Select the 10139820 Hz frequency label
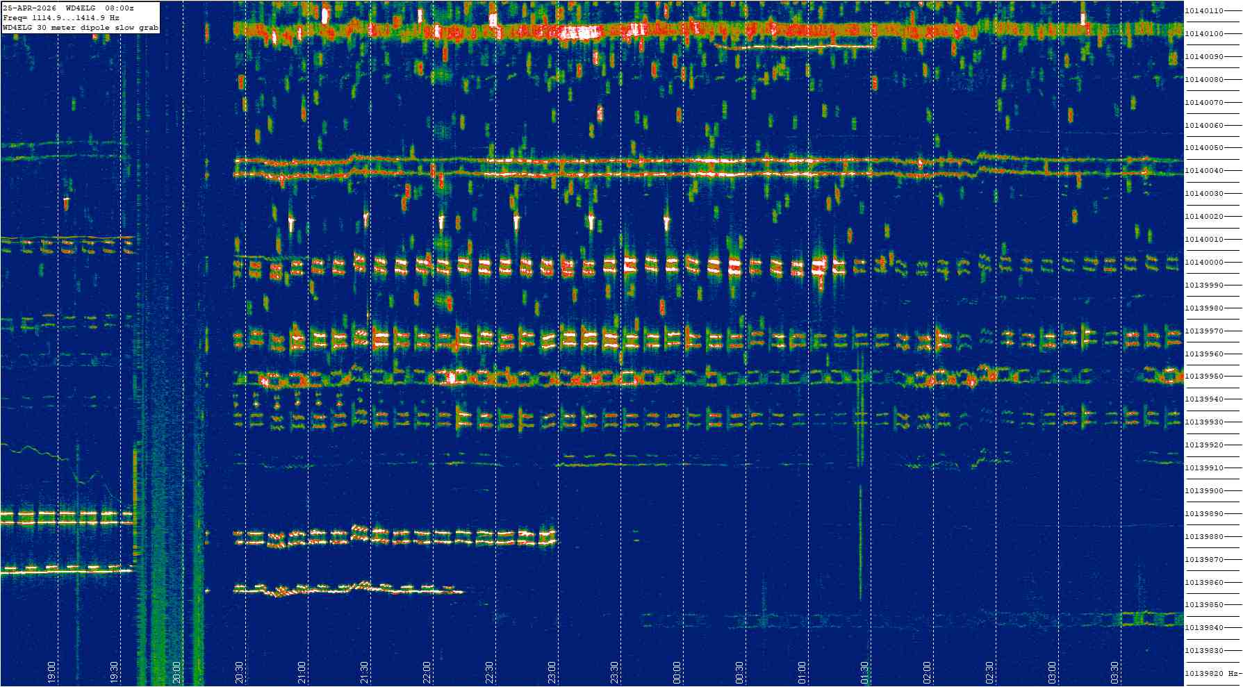The width and height of the screenshot is (1243, 687). 1211,674
